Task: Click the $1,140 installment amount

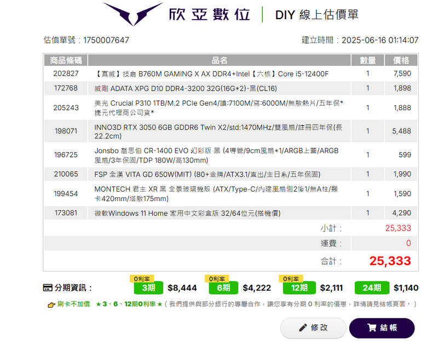Action: (x=406, y=288)
